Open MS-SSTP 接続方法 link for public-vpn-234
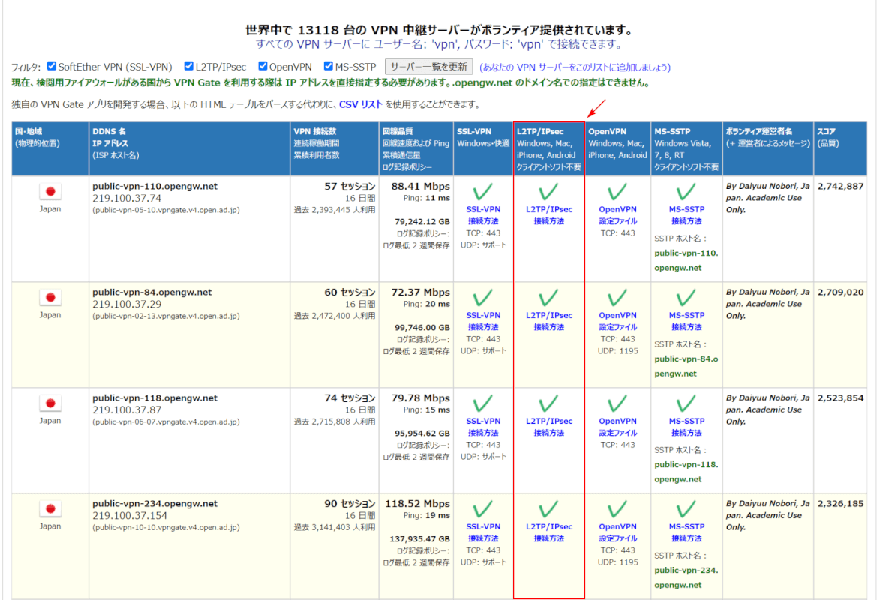Screen dimensions: 883x600 [686, 532]
